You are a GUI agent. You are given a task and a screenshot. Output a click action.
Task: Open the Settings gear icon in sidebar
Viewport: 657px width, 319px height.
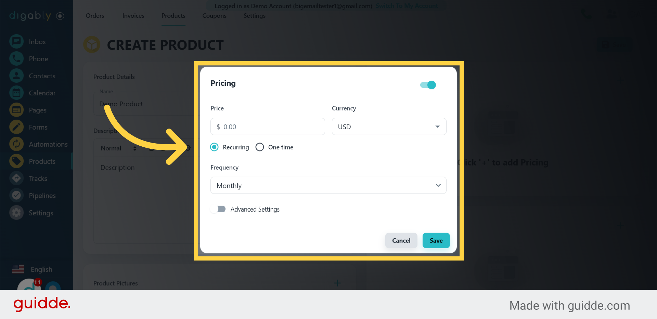[x=16, y=213]
